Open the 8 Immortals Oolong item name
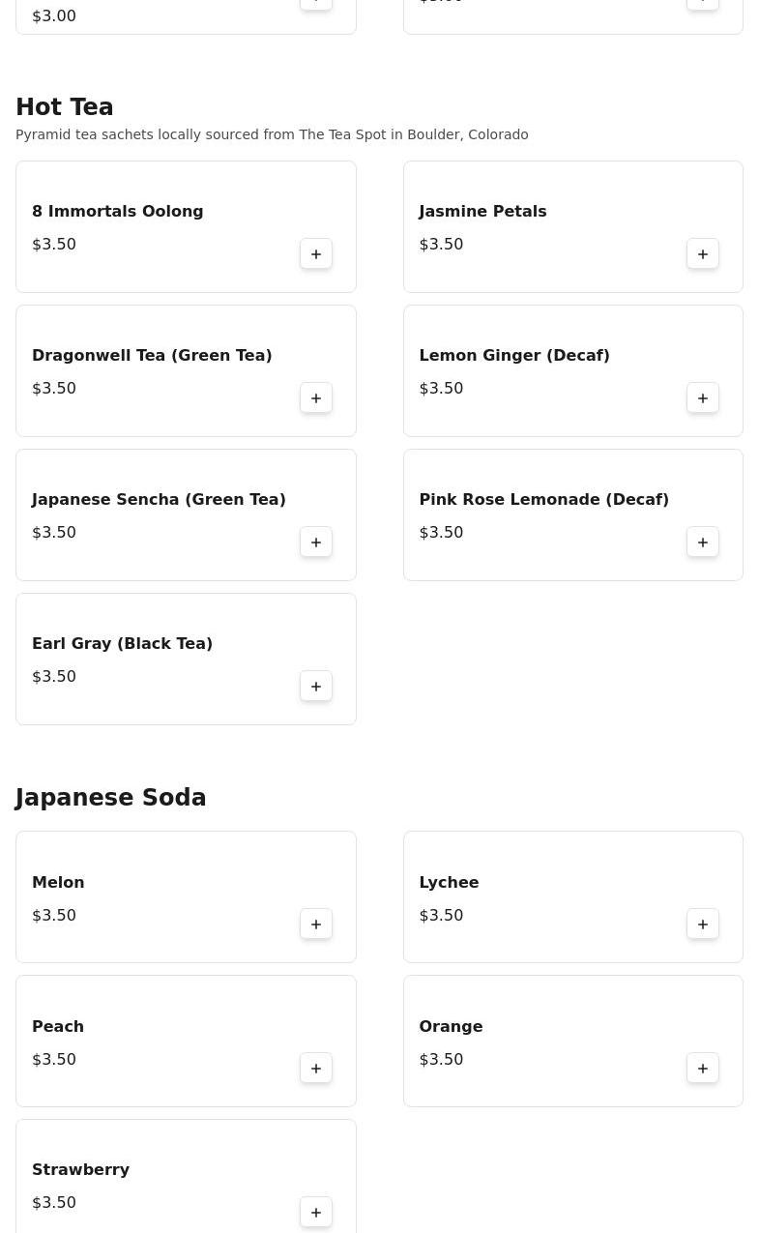The image size is (759, 1233). (x=117, y=212)
